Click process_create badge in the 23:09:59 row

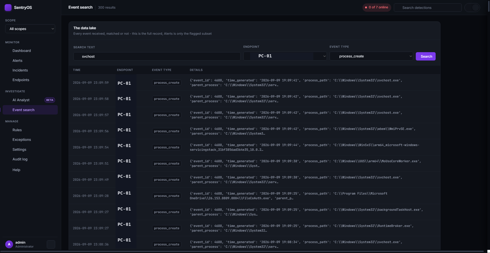click(167, 83)
